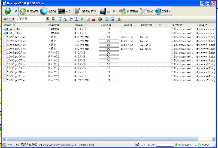218x148 pixels.
Task: Click the total progress bar in status bar
Action: coord(165,145)
